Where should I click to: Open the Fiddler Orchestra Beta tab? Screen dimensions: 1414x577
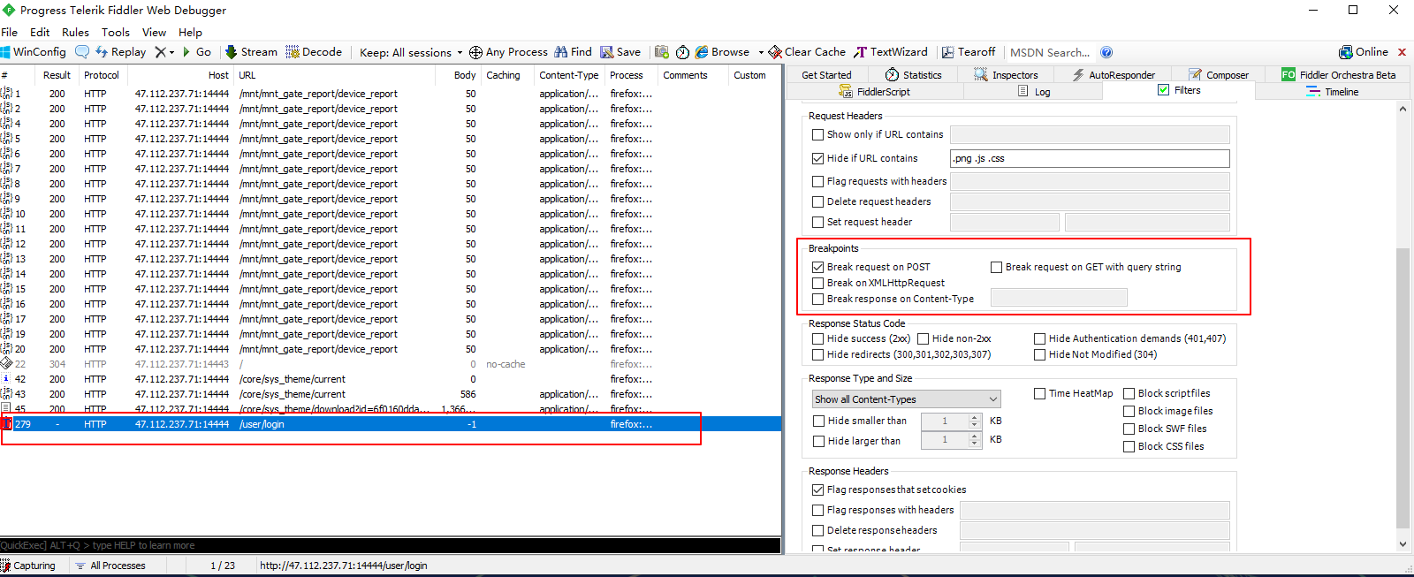click(x=1338, y=75)
